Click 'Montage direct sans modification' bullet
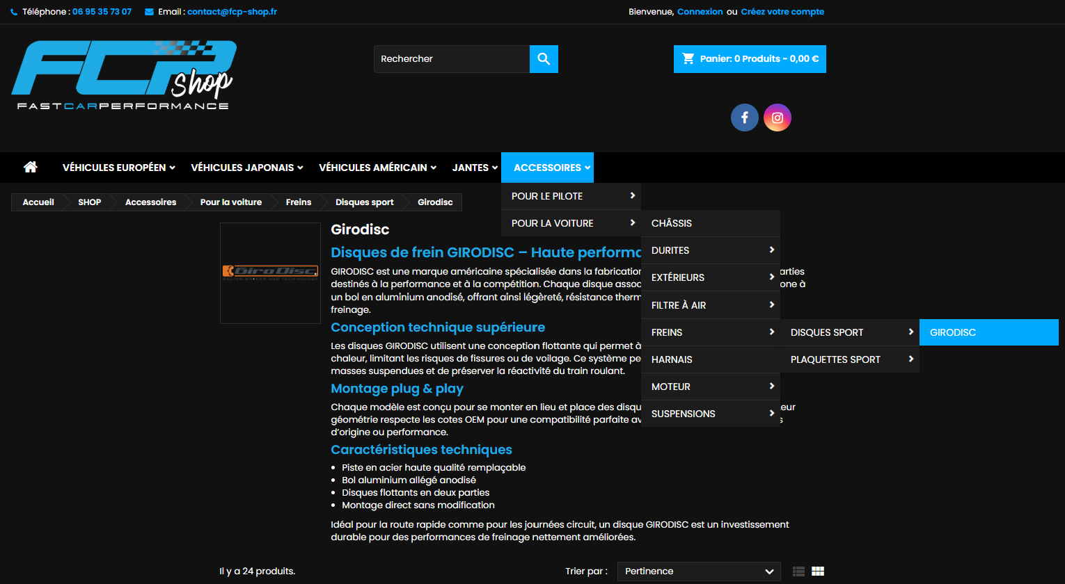This screenshot has width=1065, height=584. [418, 505]
